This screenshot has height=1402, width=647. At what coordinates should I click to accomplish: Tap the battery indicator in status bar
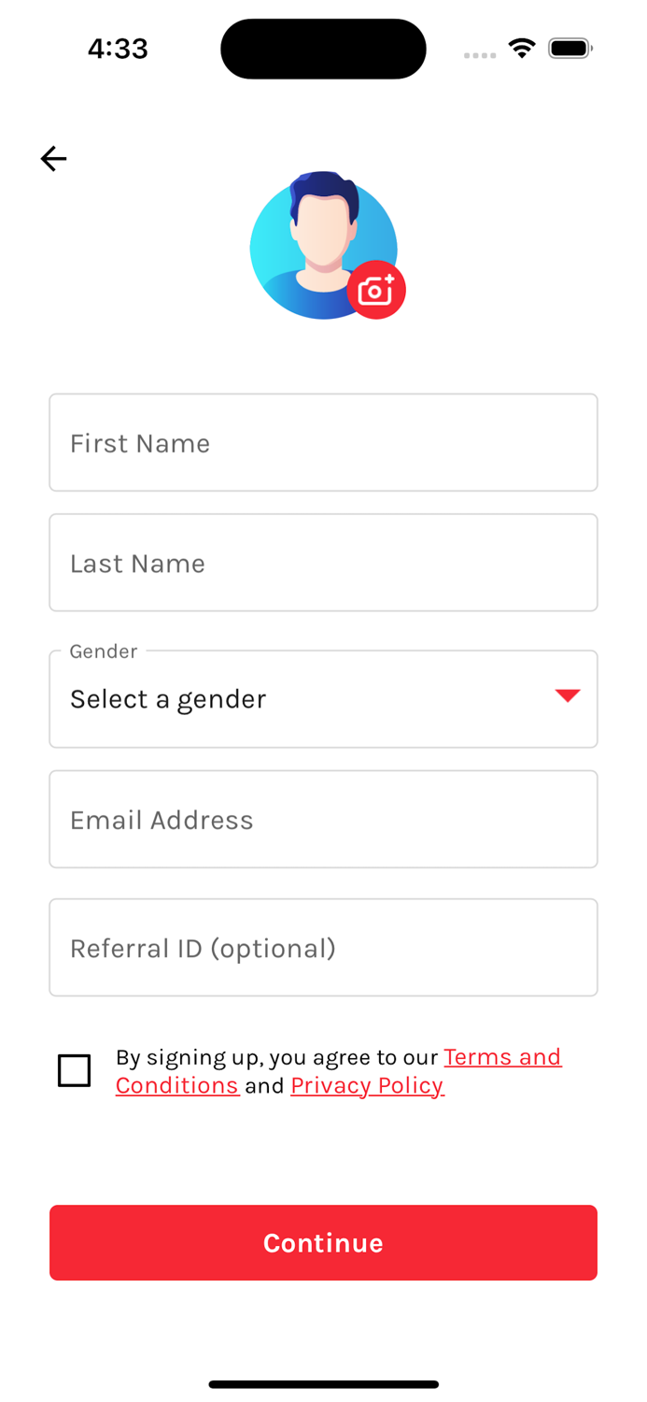570,48
